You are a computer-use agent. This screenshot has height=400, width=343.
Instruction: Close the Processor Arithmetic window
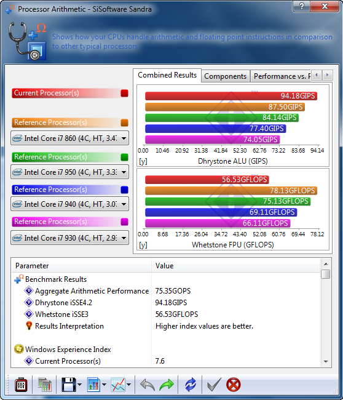coord(325,6)
